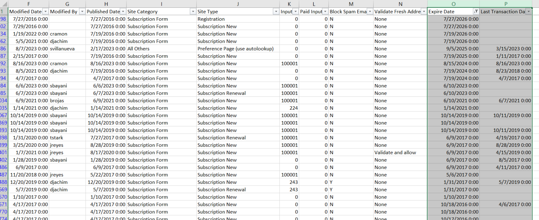This screenshot has height=220, width=539.
Task: Open the Last Transaction Date filter arrow
Action: (529, 11)
